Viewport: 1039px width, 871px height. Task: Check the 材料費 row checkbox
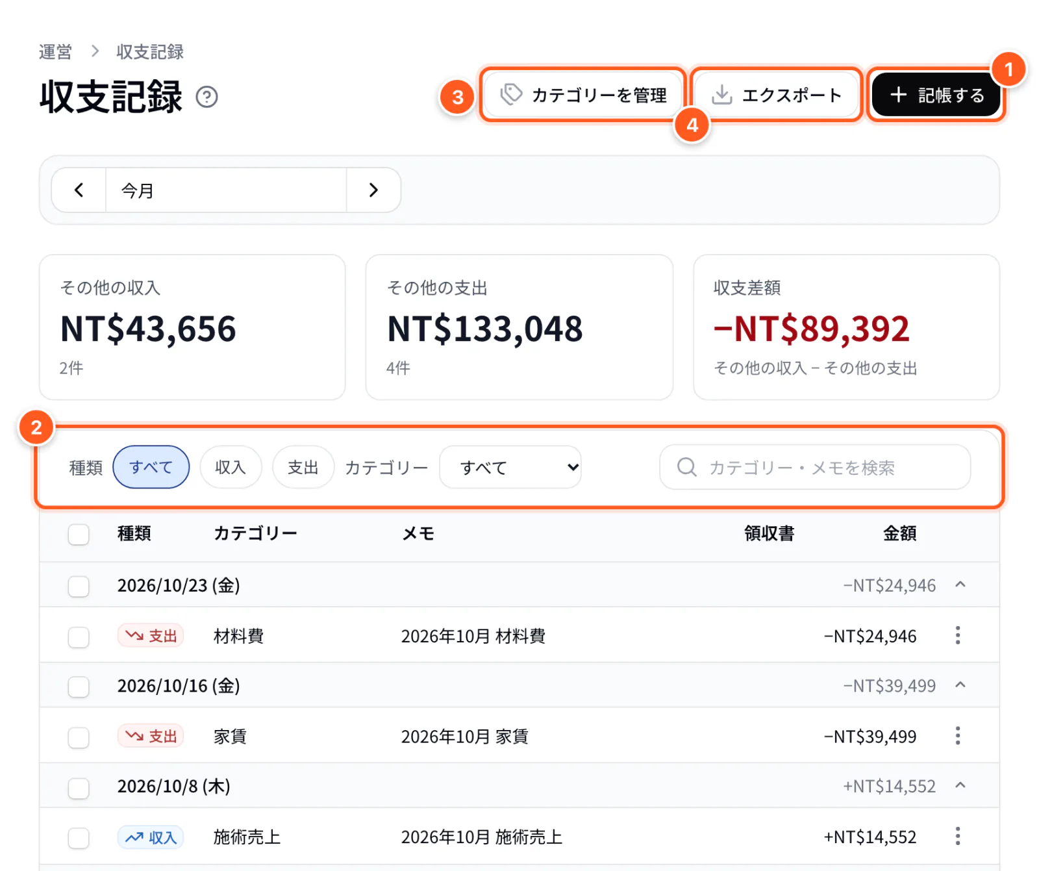[x=79, y=637]
